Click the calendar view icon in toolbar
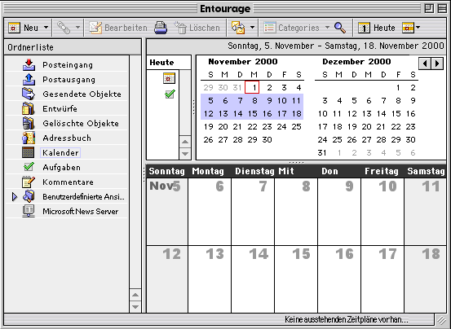This screenshot has width=451, height=329. tap(408, 28)
